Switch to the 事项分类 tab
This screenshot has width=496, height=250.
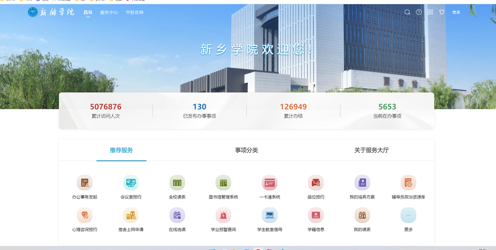coord(247,150)
